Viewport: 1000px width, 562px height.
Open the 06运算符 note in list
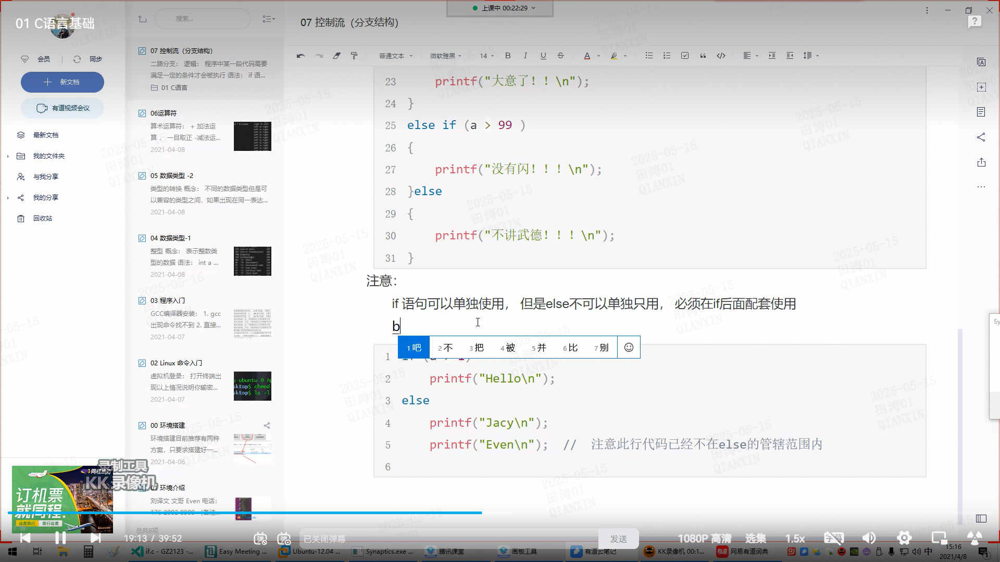click(x=164, y=113)
